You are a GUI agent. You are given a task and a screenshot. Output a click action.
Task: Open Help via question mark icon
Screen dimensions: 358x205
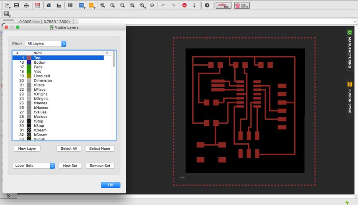207,5
